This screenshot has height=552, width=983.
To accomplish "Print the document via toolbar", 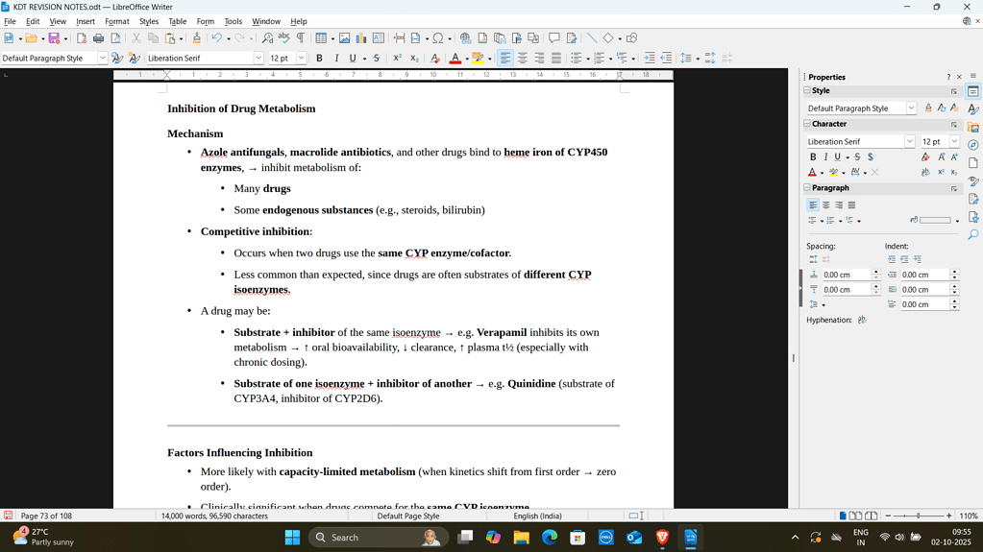I will pos(98,38).
